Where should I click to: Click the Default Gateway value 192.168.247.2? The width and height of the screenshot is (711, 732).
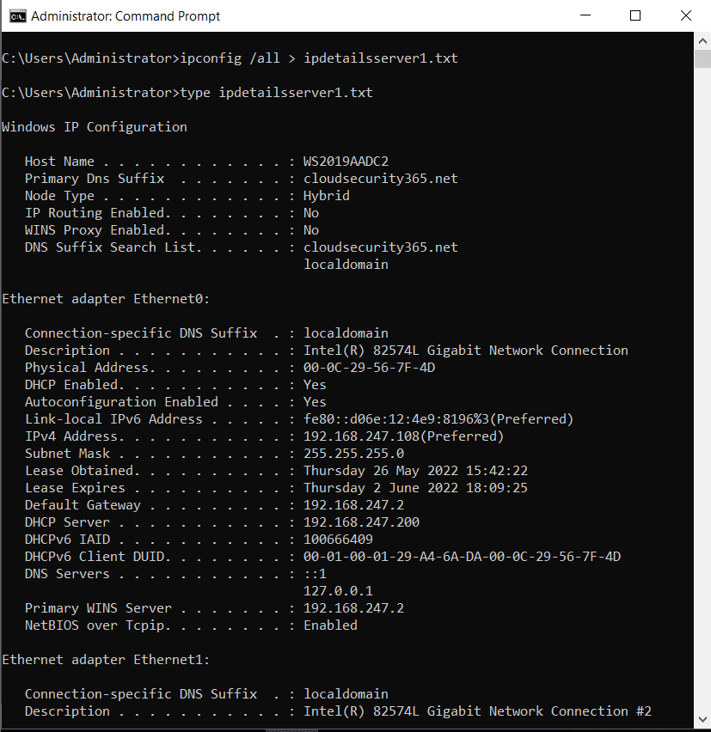[x=353, y=505]
